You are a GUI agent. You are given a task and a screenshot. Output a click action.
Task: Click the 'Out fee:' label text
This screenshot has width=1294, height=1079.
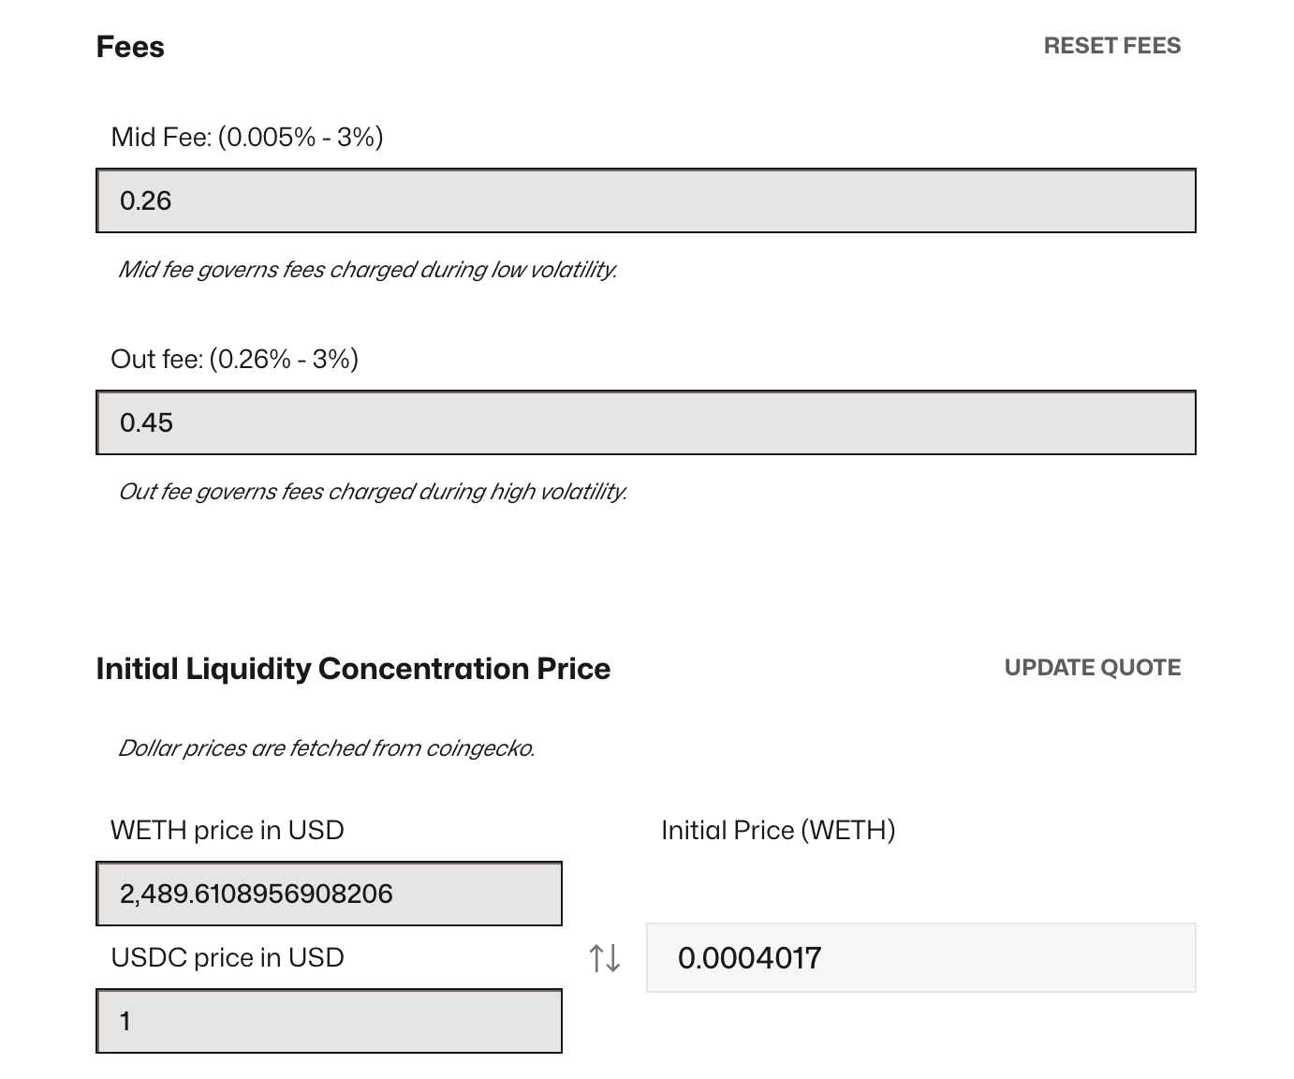[x=156, y=360]
